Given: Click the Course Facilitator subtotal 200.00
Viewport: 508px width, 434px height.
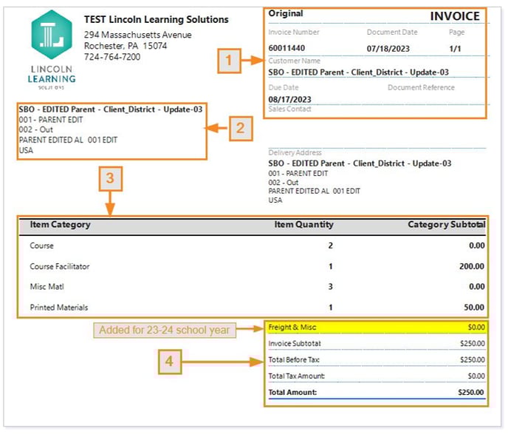Looking at the screenshot, I should [472, 266].
